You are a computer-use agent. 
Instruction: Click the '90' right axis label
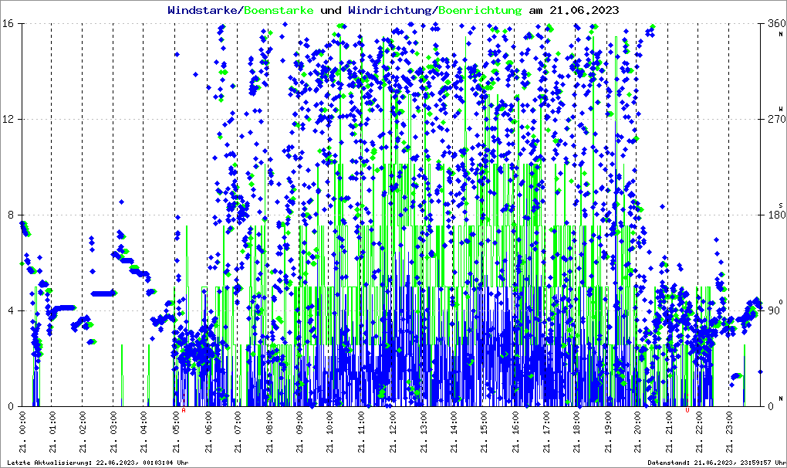773,310
